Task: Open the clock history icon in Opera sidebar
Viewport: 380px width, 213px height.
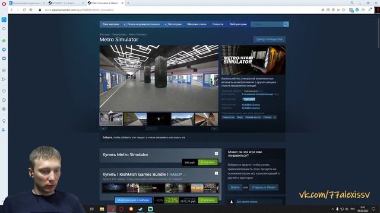Action: [4, 100]
